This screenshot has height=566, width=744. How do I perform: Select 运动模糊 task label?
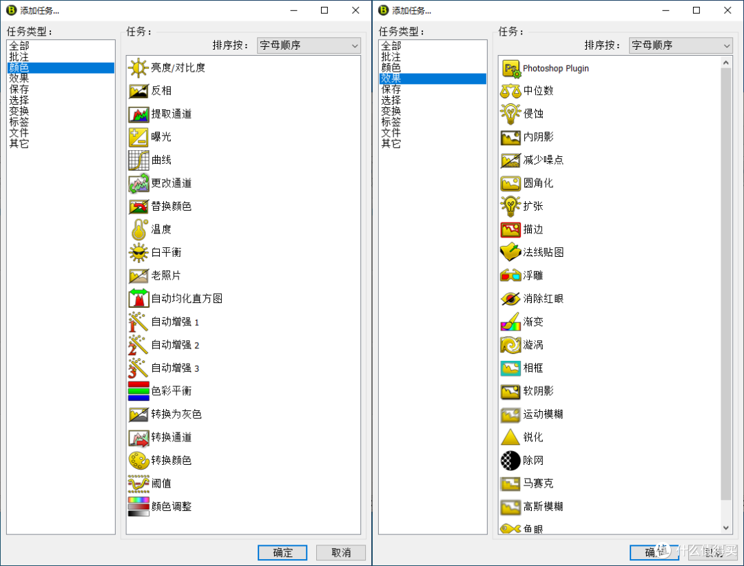pyautogui.click(x=544, y=415)
